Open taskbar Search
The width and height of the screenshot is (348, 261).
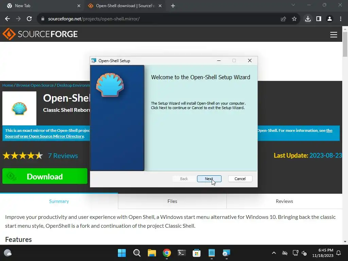137,253
